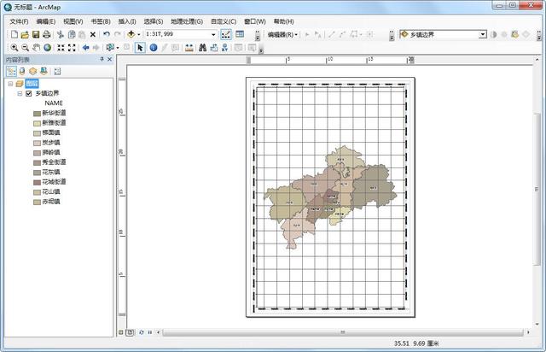Open the 乡镇边界 effects layer dropdown
Image resolution: width=546 pixels, height=352 pixels.
483,34
